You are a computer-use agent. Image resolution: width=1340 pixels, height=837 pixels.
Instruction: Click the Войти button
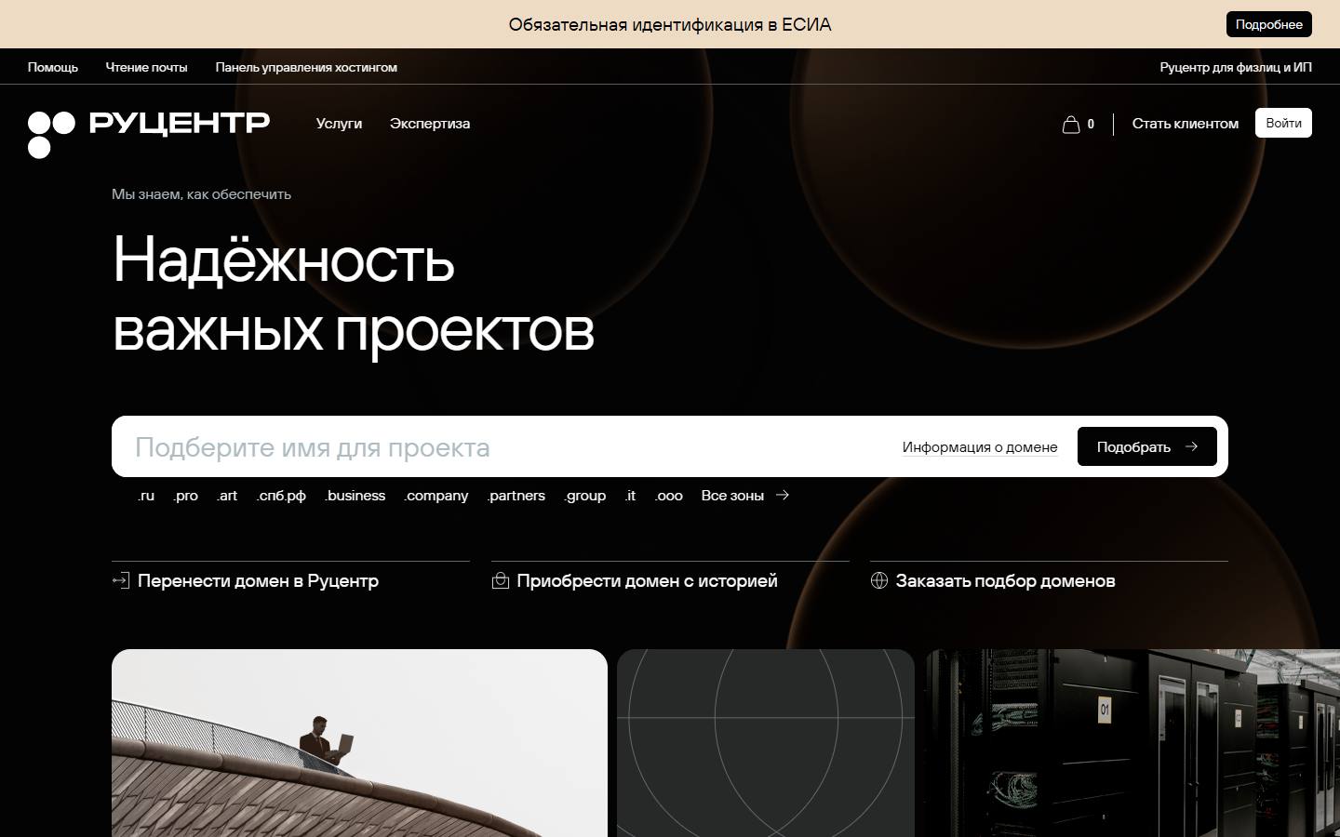pyautogui.click(x=1283, y=123)
